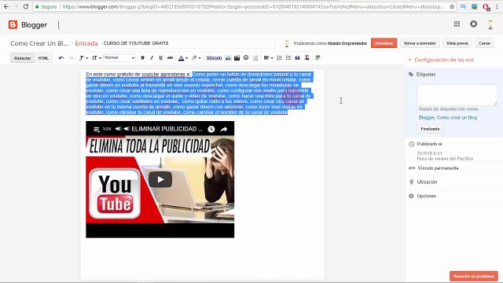Switch to the HTML editing tab
Viewport: 503px width, 283px height.
(43, 58)
